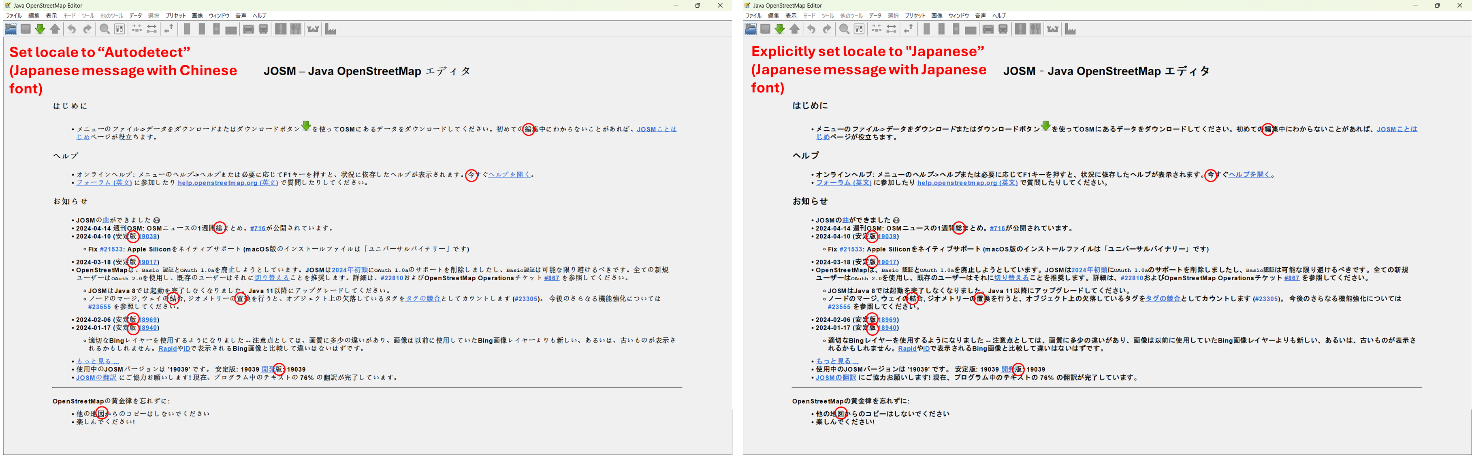Open the ファイル menu in right window
Screen dimensions: 1472x455
[753, 16]
